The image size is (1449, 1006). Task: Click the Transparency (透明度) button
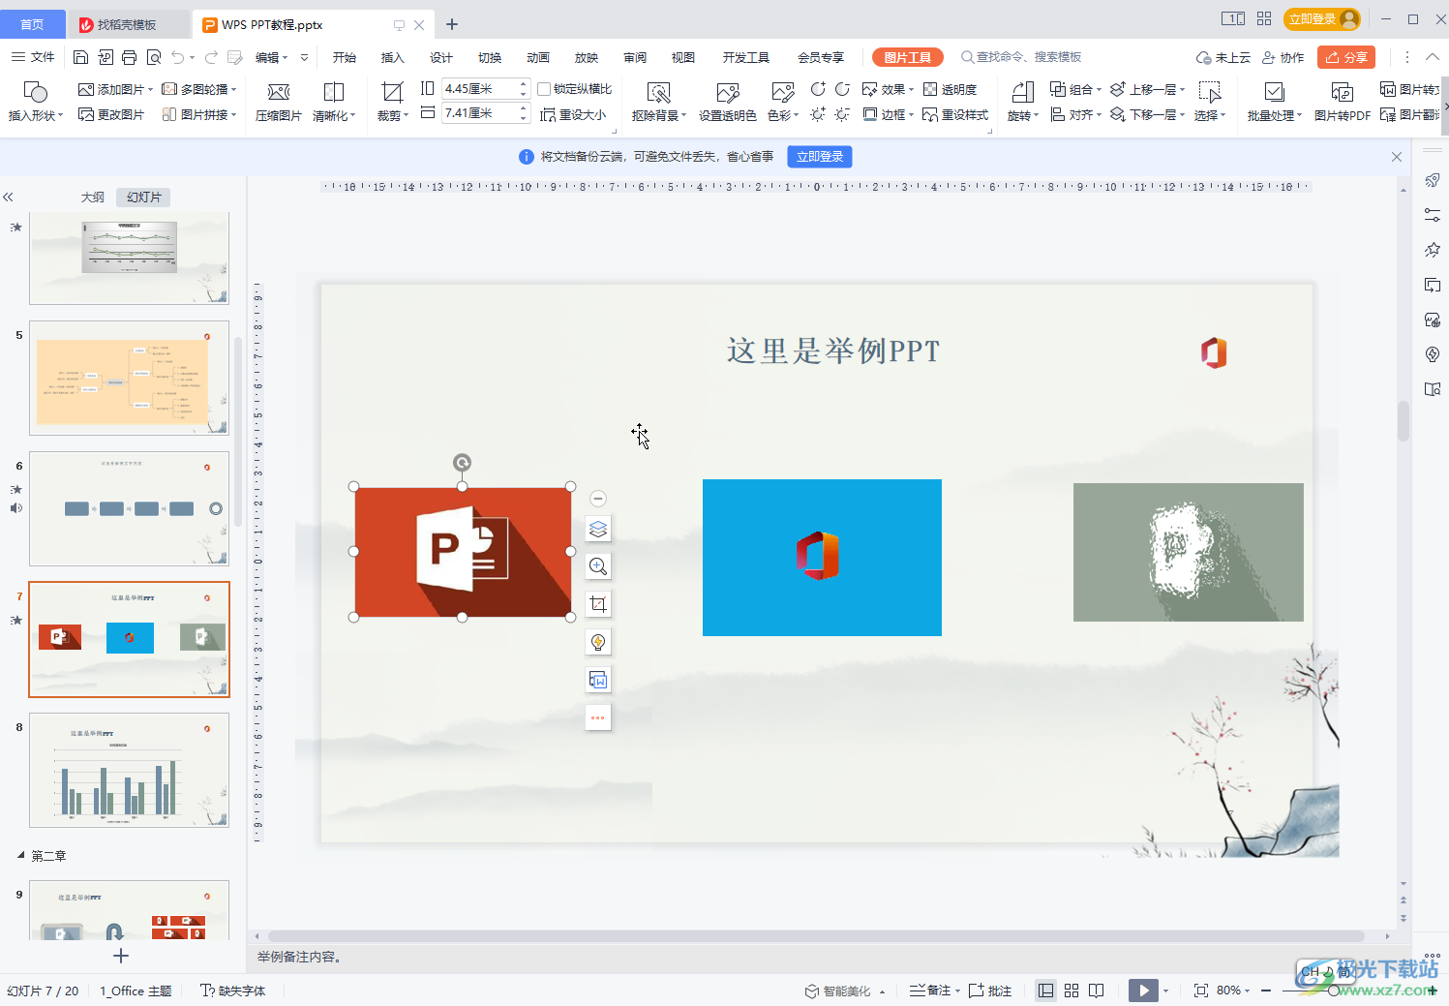(x=950, y=89)
